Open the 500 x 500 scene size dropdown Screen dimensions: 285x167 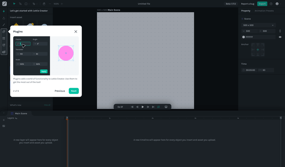coord(259,25)
